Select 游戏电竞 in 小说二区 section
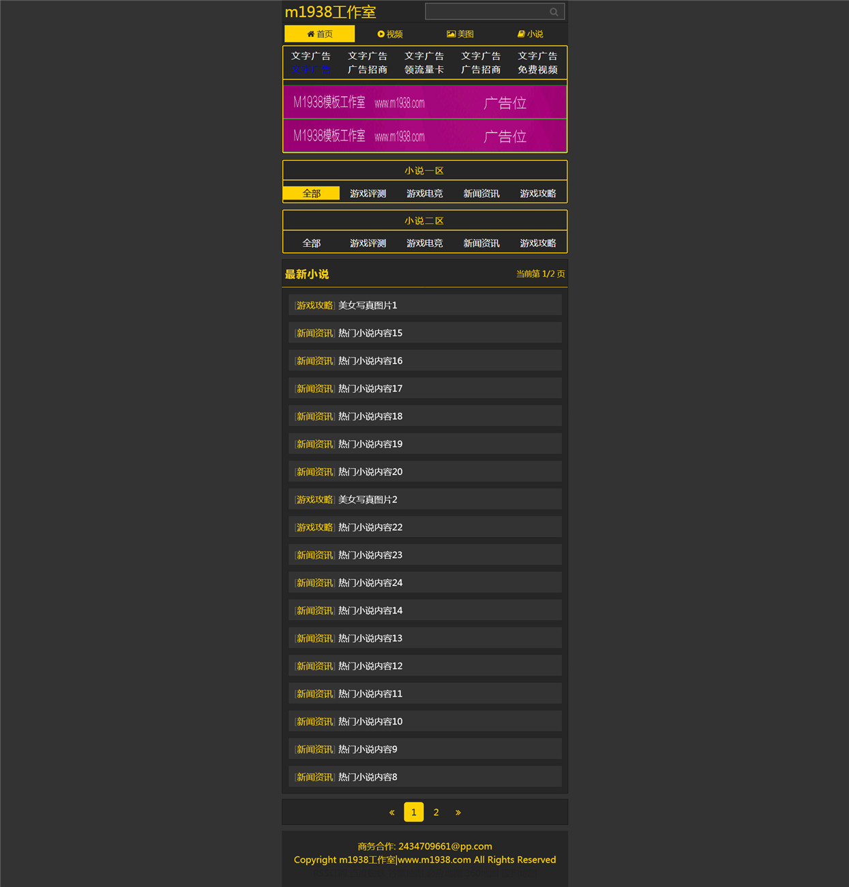Viewport: 849px width, 887px height. coord(424,243)
